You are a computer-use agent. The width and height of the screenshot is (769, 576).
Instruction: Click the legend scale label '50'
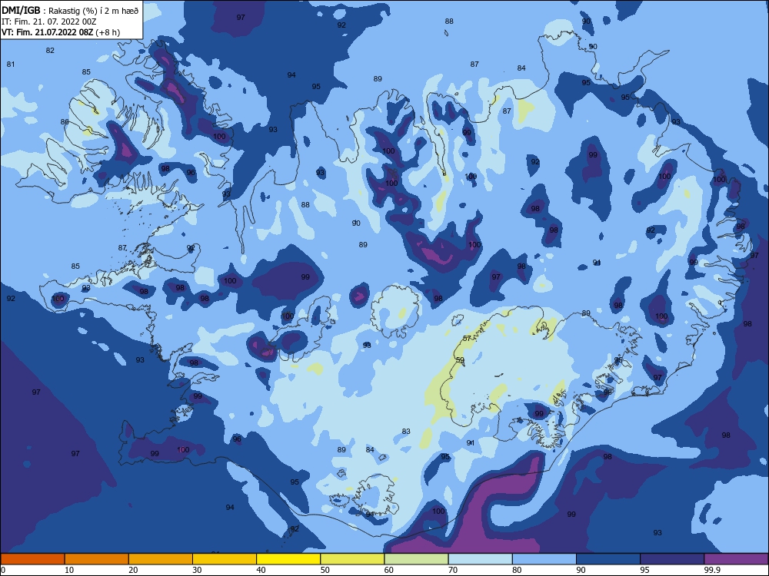pos(325,570)
